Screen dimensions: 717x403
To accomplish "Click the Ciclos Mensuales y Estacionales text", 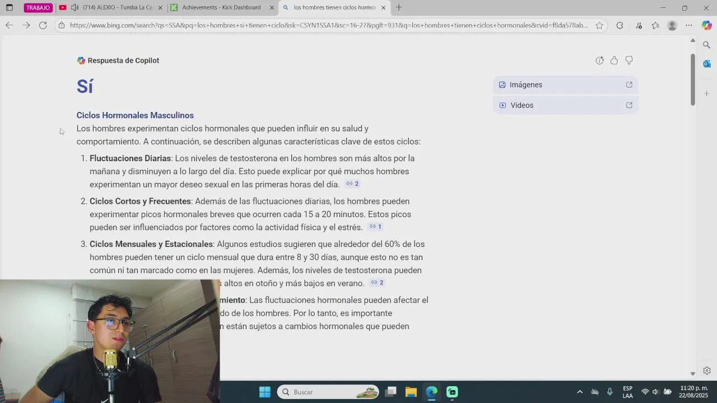I will 151,244.
